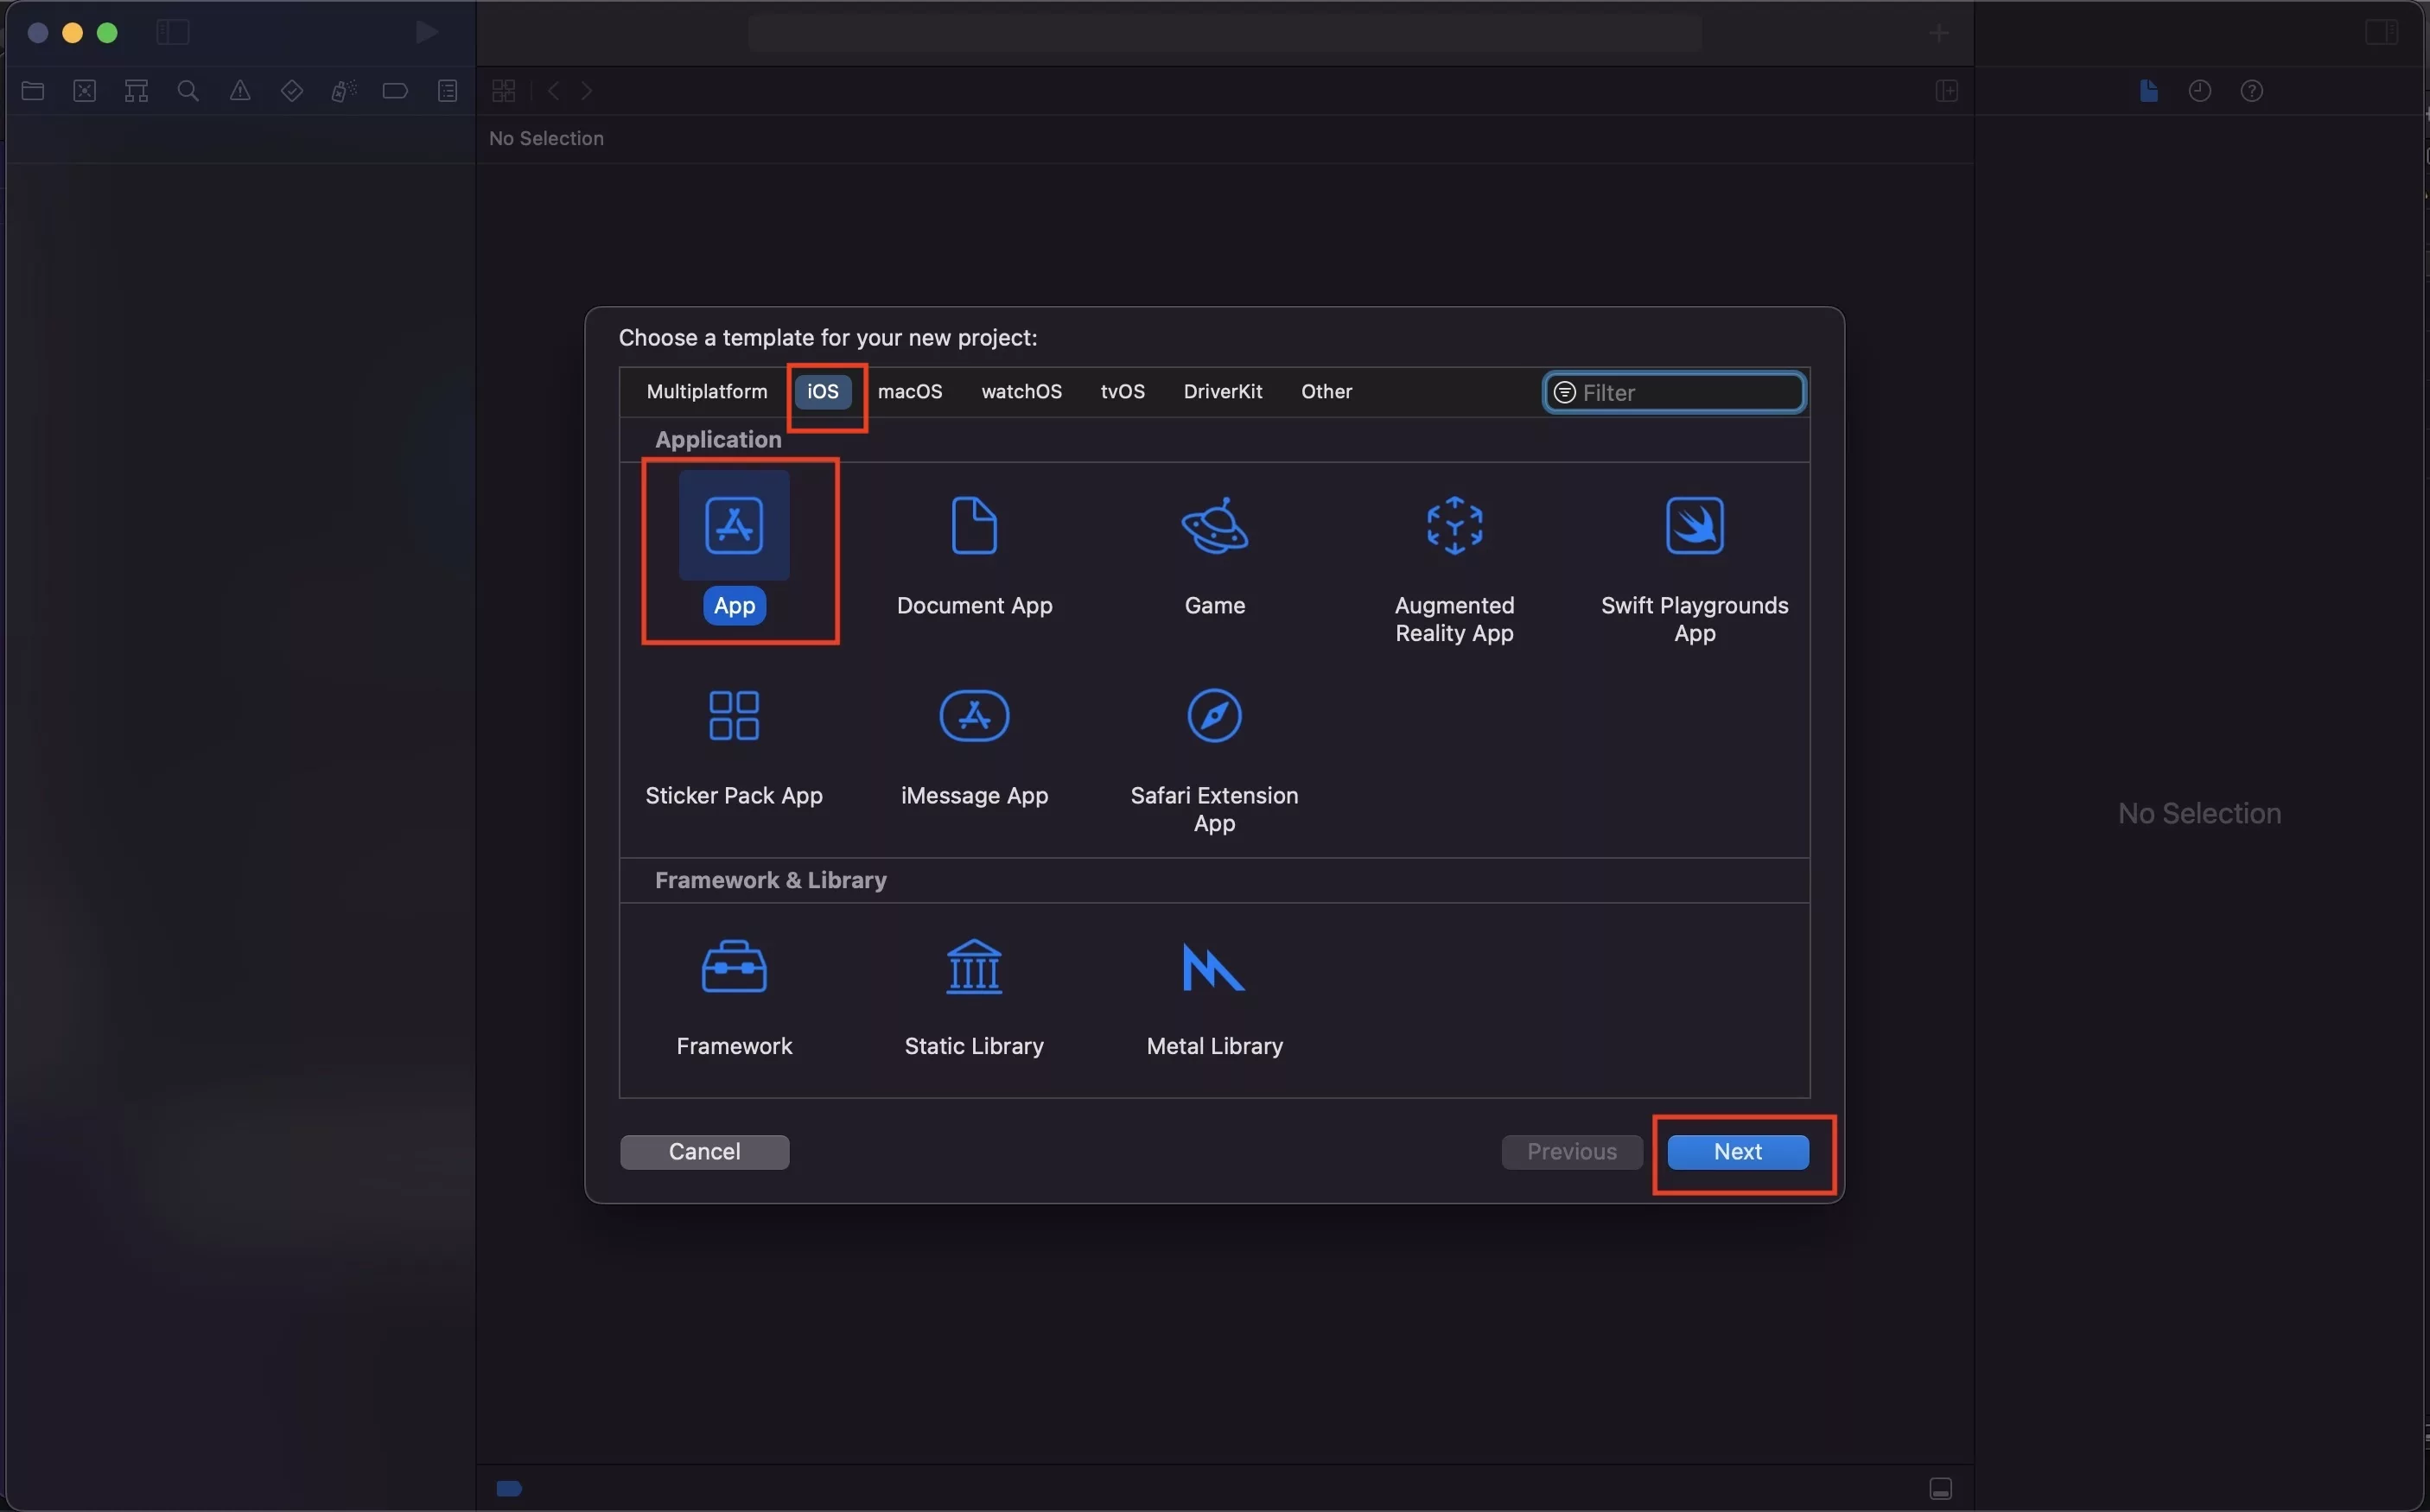Screen dimensions: 2430x1512
Task: Switch to the watchOS tab
Action: [x=1021, y=391]
